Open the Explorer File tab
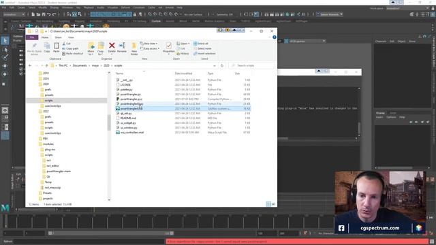The width and height of the screenshot is (436, 245). tap(32, 37)
